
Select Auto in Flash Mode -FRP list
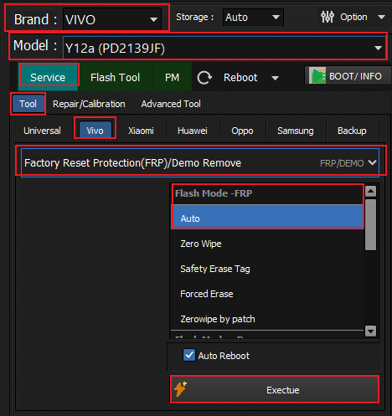pos(267,217)
